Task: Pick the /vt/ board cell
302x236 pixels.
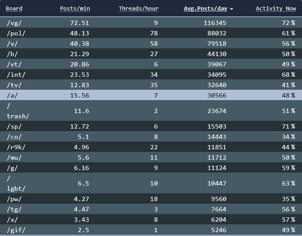Action: [x=14, y=64]
